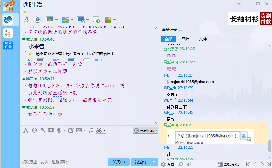This screenshot has width=272, height=168.
Task: Start a video call with webcam icon
Action: 38,20
